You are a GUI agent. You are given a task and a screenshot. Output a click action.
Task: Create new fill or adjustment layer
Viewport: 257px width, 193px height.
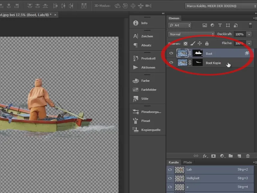tap(222, 156)
